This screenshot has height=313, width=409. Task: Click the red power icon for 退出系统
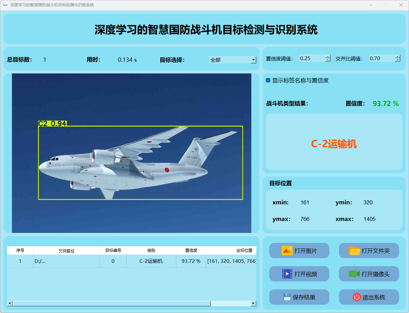357,297
